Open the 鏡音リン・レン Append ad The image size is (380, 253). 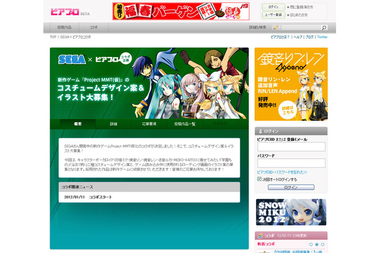[x=291, y=84]
